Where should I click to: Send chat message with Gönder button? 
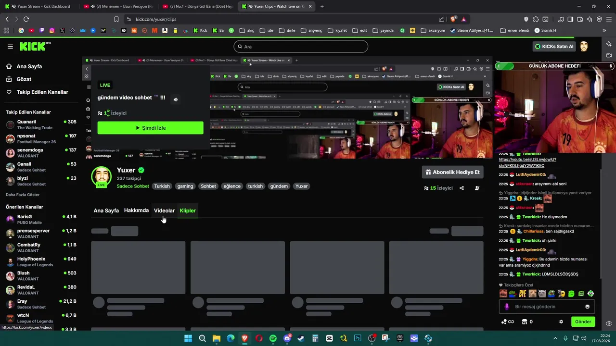tap(583, 321)
